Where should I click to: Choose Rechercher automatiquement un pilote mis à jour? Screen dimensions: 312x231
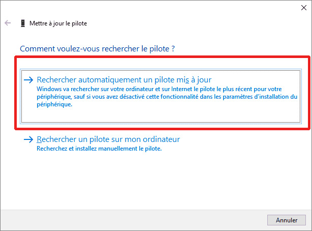[124, 80]
